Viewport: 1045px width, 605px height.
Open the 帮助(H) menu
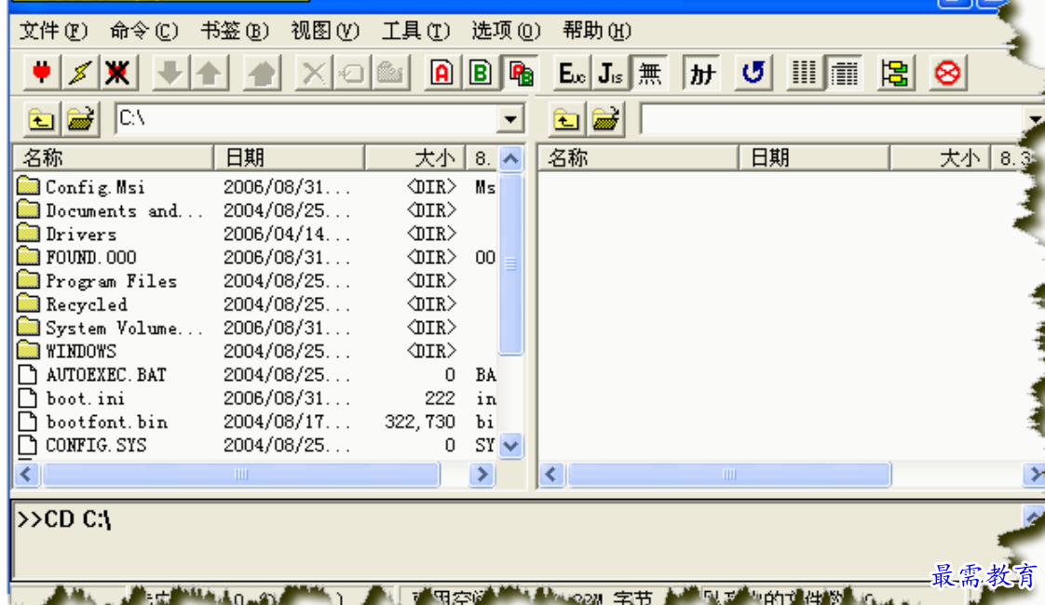[596, 31]
